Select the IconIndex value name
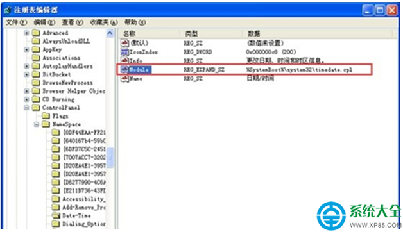Image resolution: width=403 pixels, height=232 pixels. [x=144, y=52]
